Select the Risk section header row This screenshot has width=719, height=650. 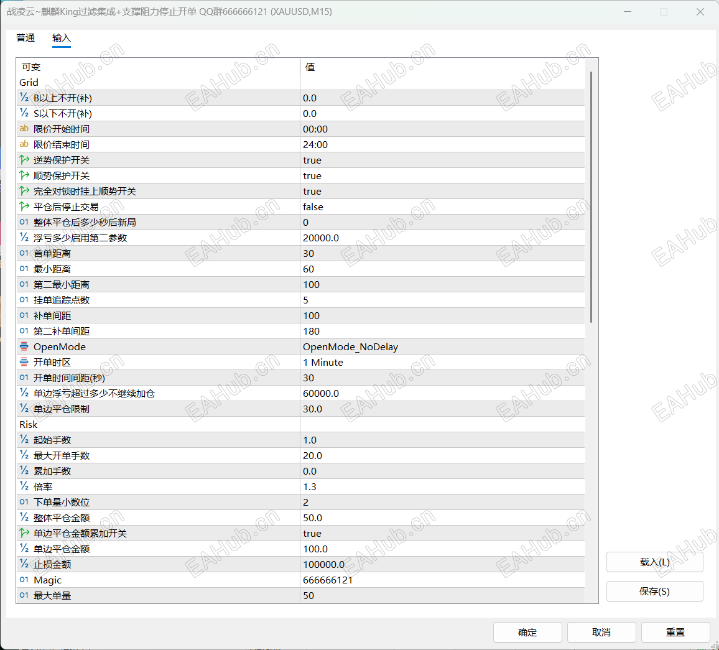pos(300,424)
